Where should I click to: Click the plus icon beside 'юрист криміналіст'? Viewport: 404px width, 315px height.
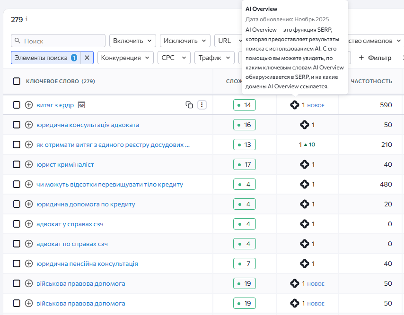coord(28,164)
